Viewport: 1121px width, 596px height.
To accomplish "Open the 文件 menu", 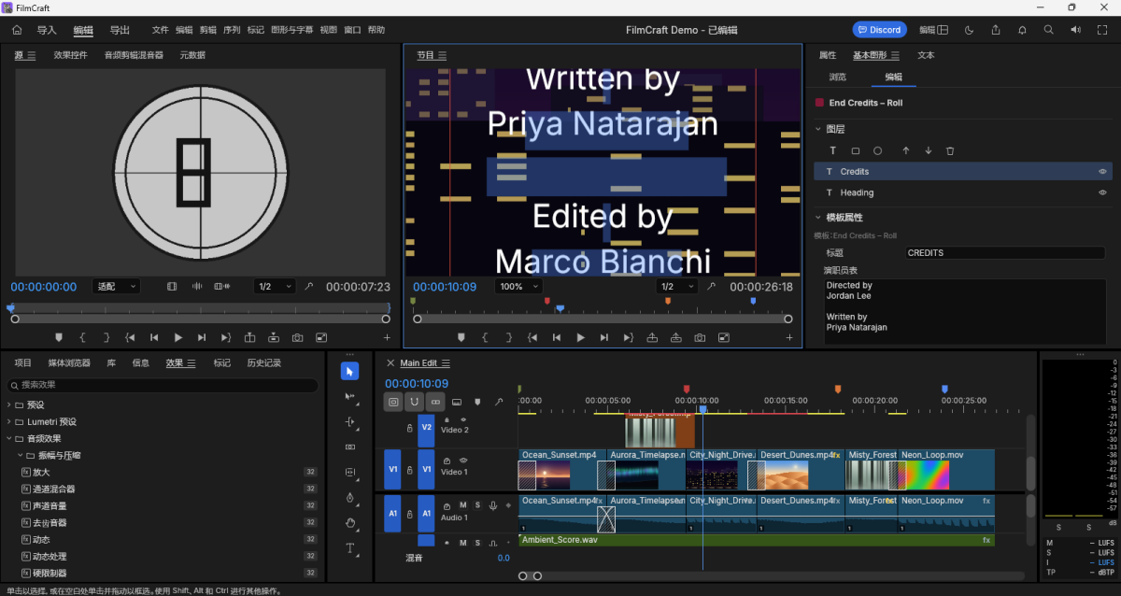I will click(x=161, y=30).
